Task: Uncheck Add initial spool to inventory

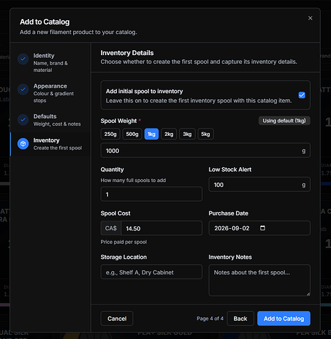Action: (302, 95)
